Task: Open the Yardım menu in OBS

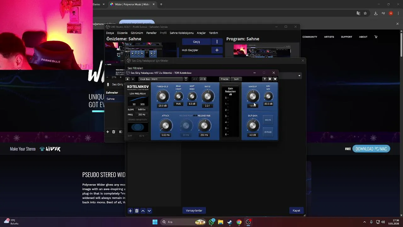Action: (x=213, y=33)
